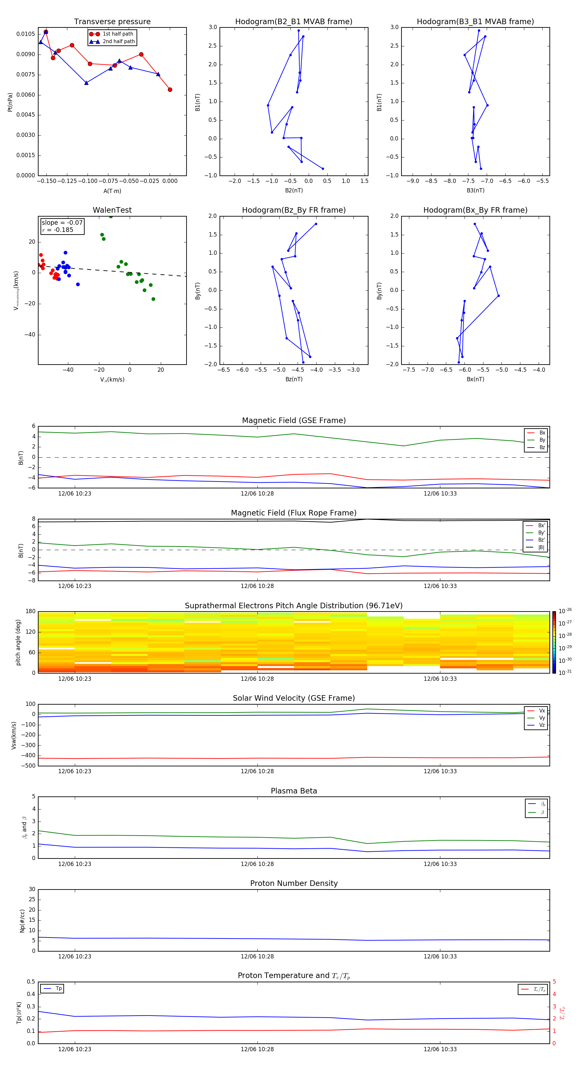The width and height of the screenshot is (588, 1078).
Task: Click the pitch angle distribution colorbar
Action: (554, 642)
